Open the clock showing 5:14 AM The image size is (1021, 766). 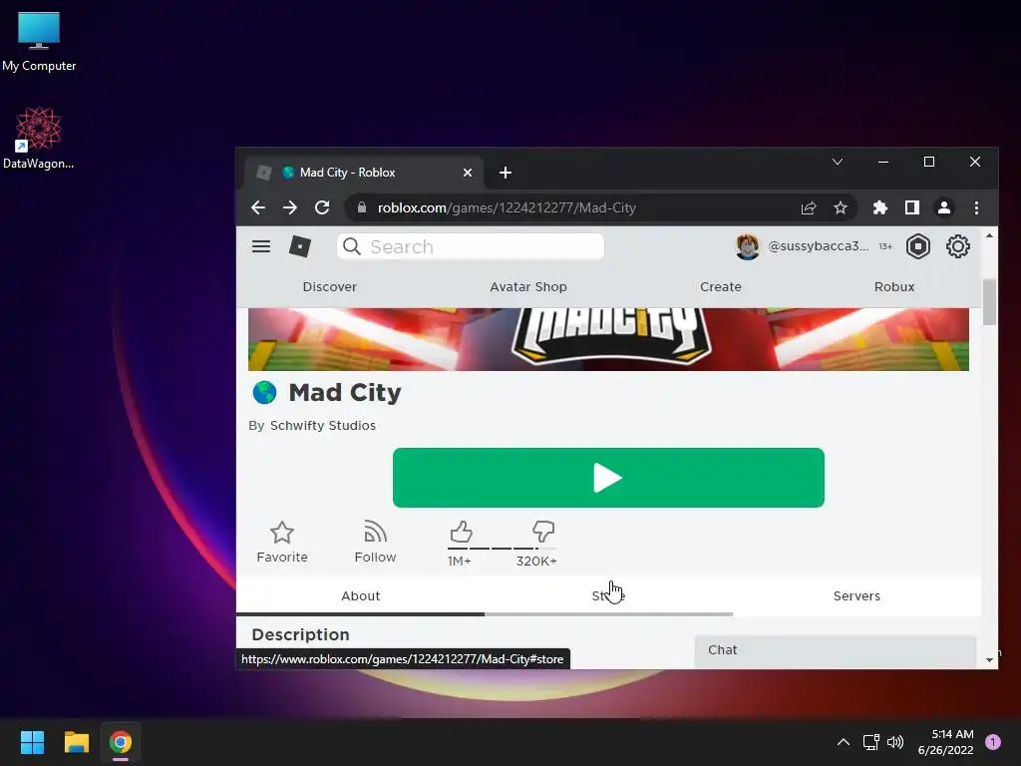click(x=945, y=742)
